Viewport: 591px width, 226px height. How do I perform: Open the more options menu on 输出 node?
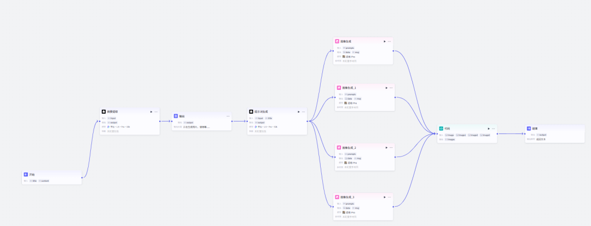pyautogui.click(x=228, y=116)
